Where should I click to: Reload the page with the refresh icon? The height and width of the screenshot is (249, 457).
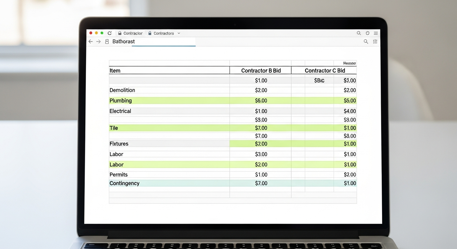(110, 33)
